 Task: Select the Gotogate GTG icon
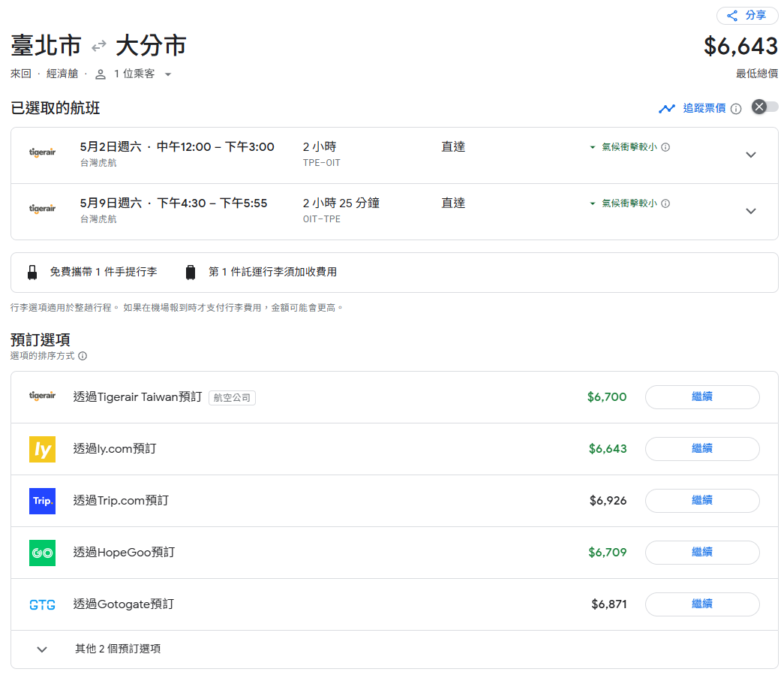pyautogui.click(x=42, y=604)
